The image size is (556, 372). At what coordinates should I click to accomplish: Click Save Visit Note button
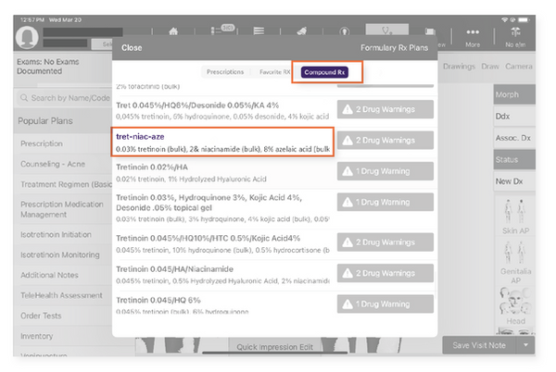479,345
